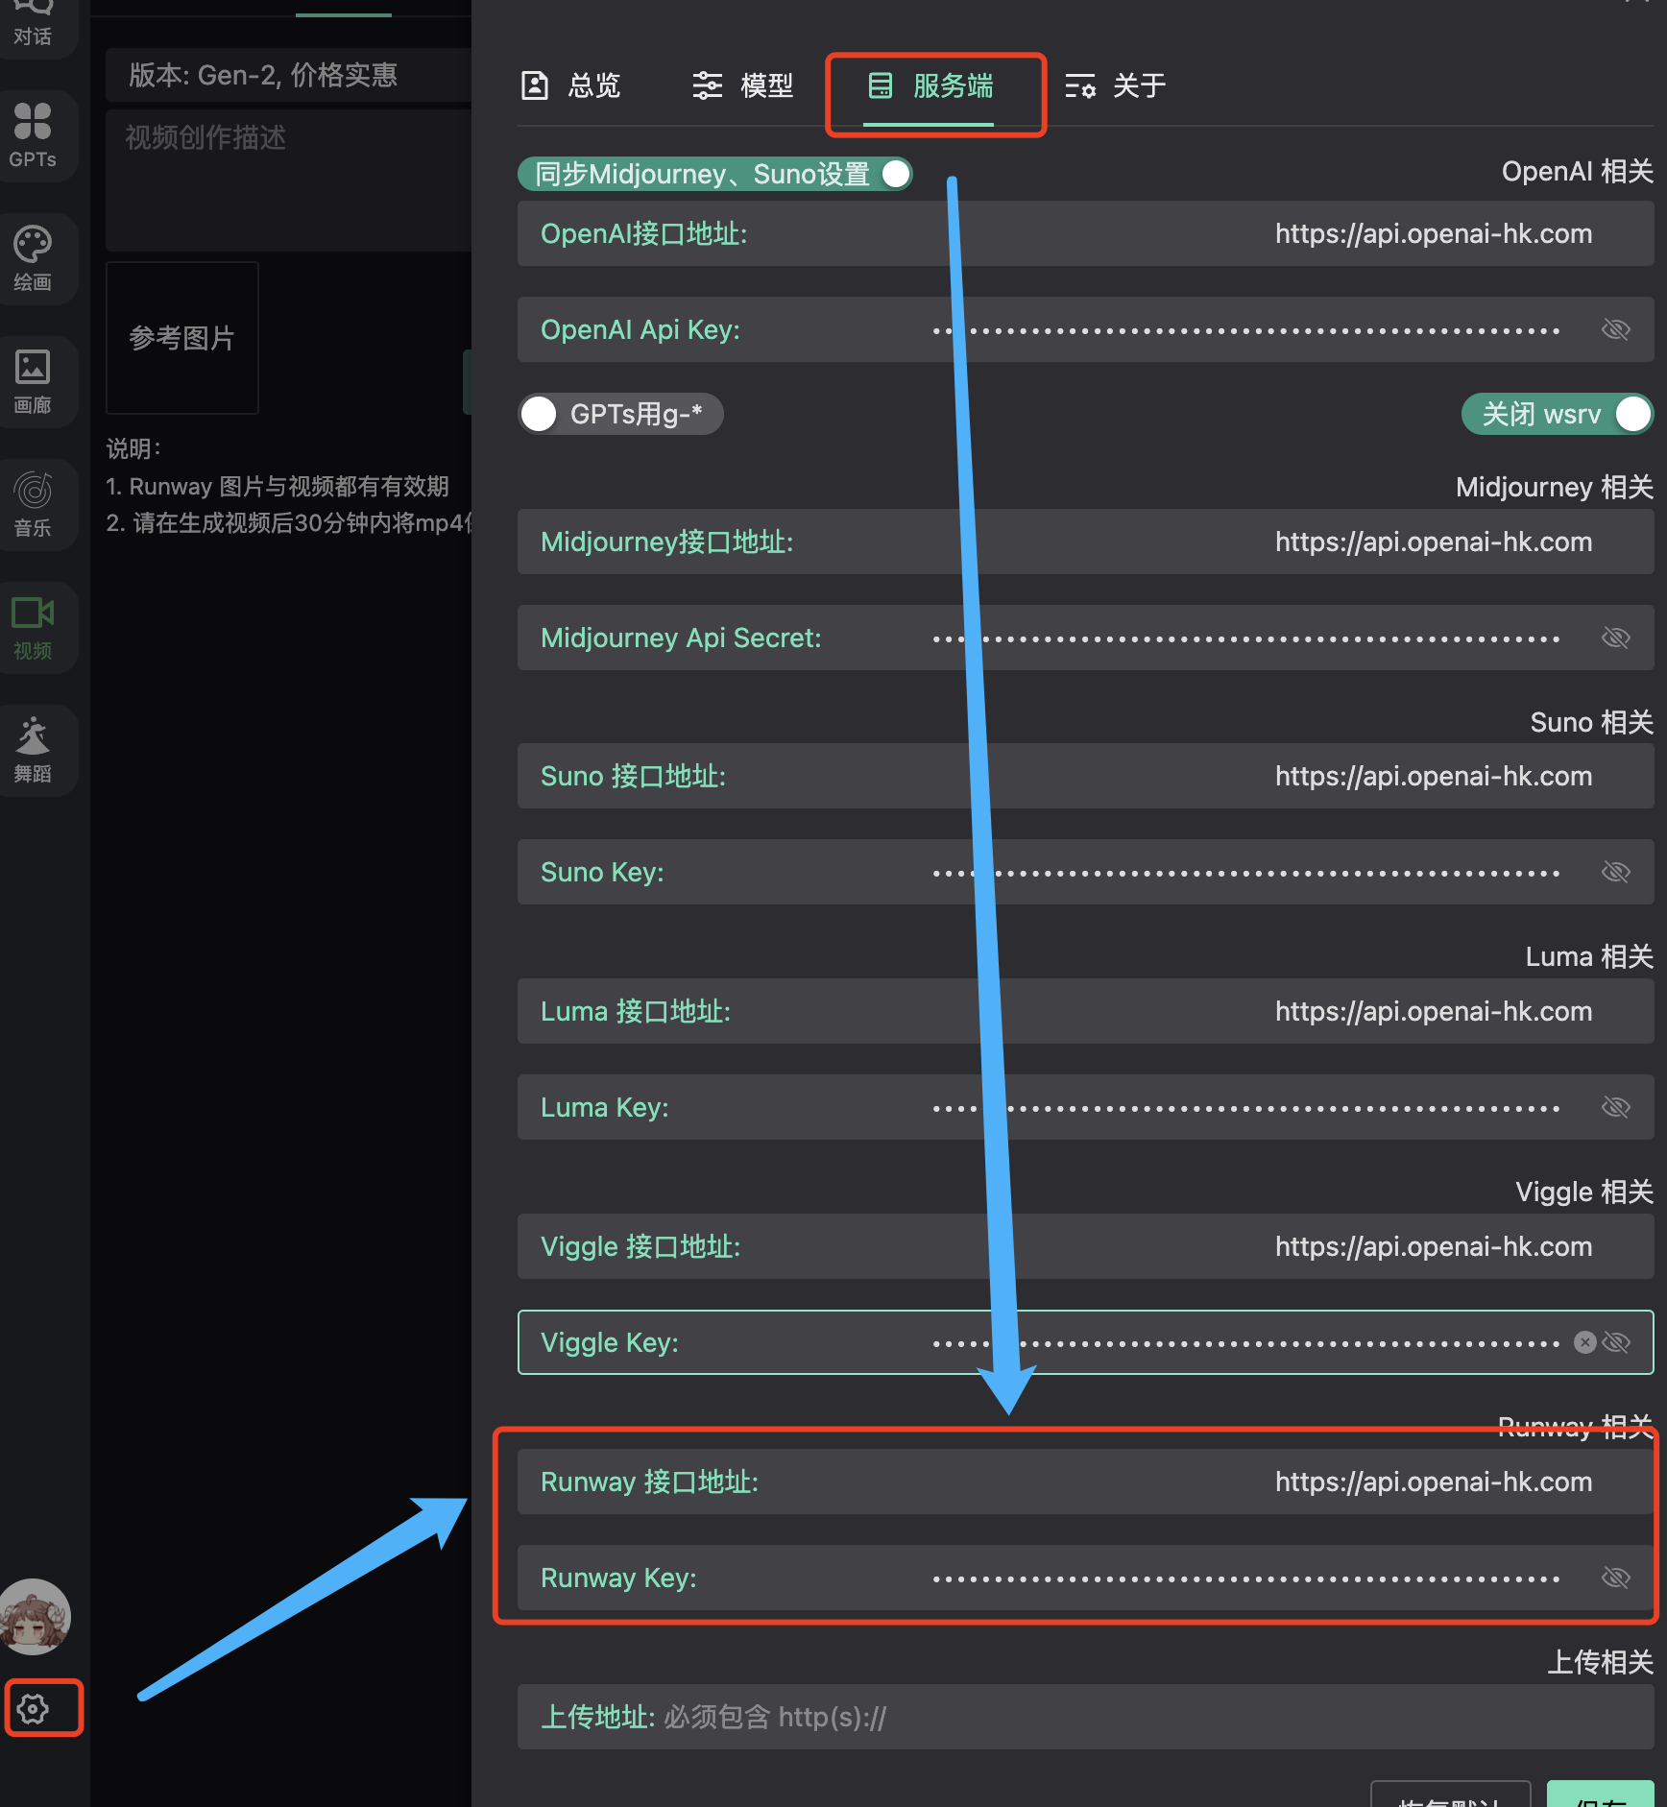Click the user avatar picture
Image resolution: width=1667 pixels, height=1807 pixels.
click(36, 1618)
